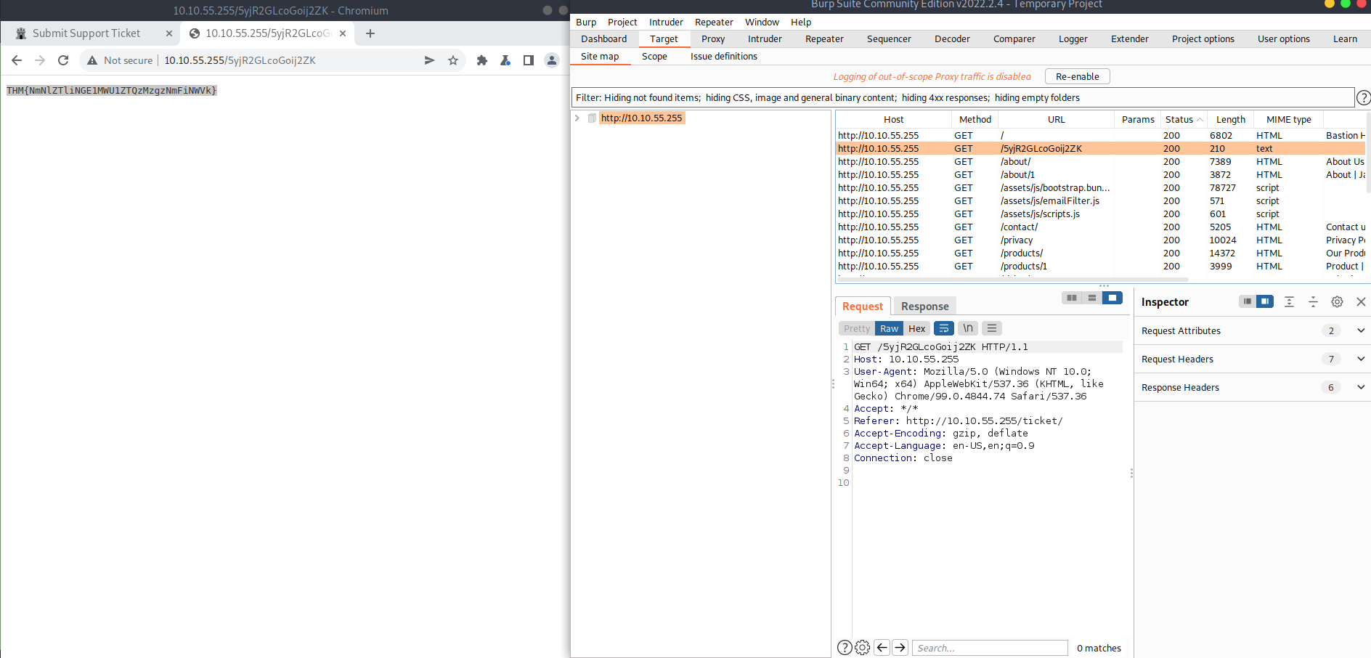Reload the Chromium page
Screen dimensions: 1371x658
pyautogui.click(x=63, y=60)
